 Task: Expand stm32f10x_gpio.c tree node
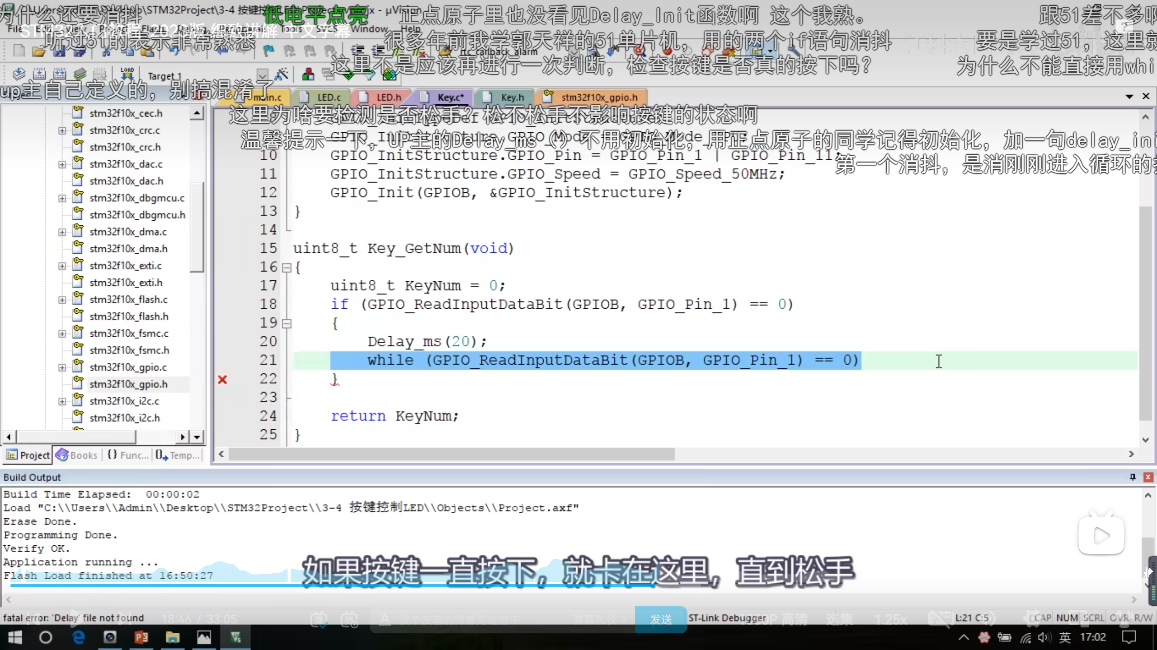(x=62, y=367)
